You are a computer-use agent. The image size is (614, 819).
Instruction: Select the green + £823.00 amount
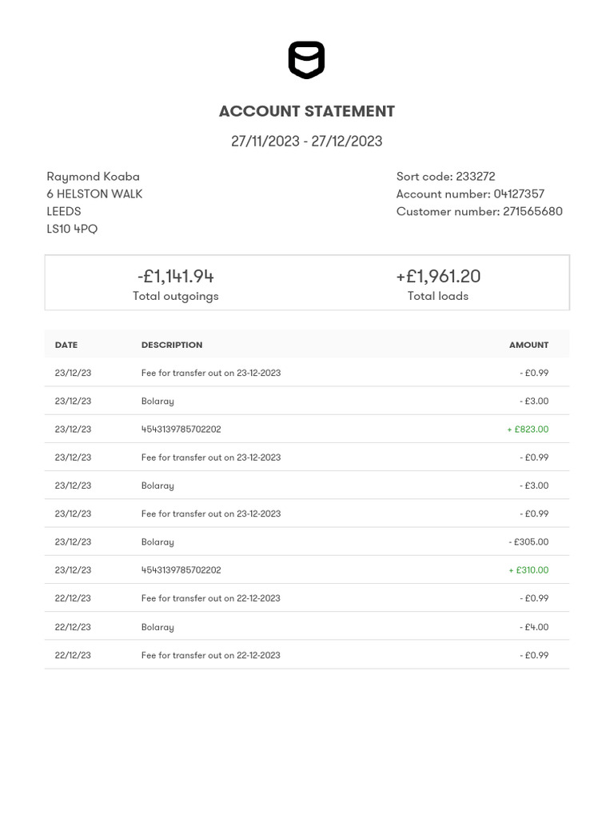[x=528, y=429]
